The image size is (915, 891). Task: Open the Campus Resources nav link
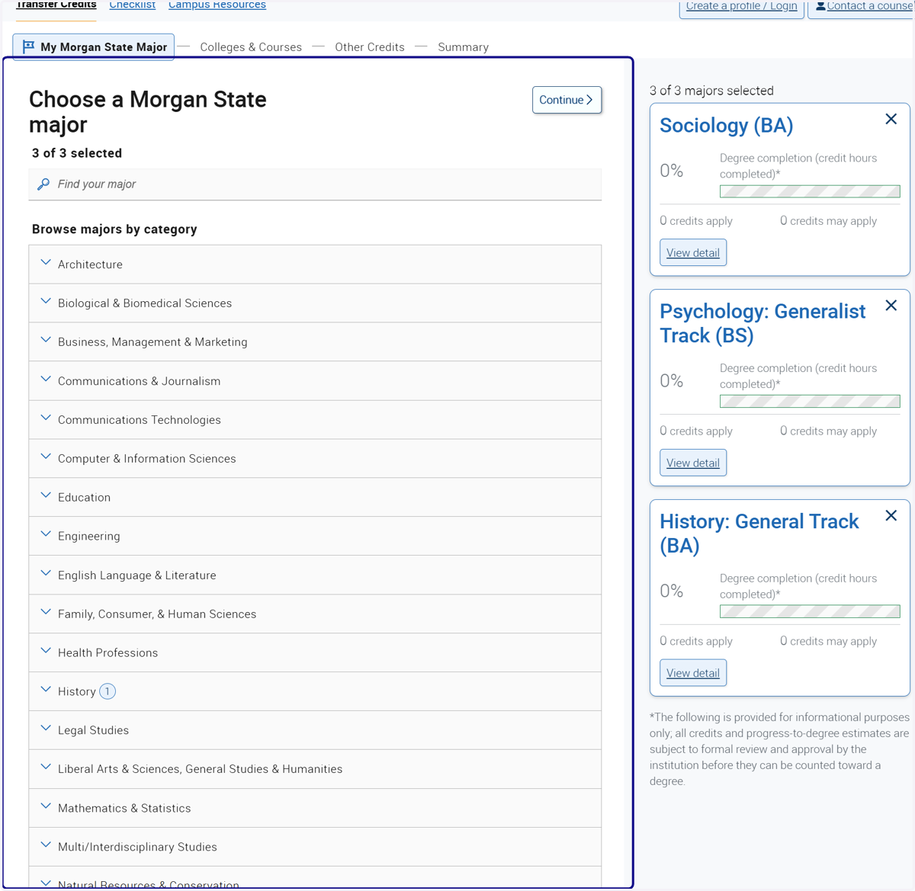217,5
